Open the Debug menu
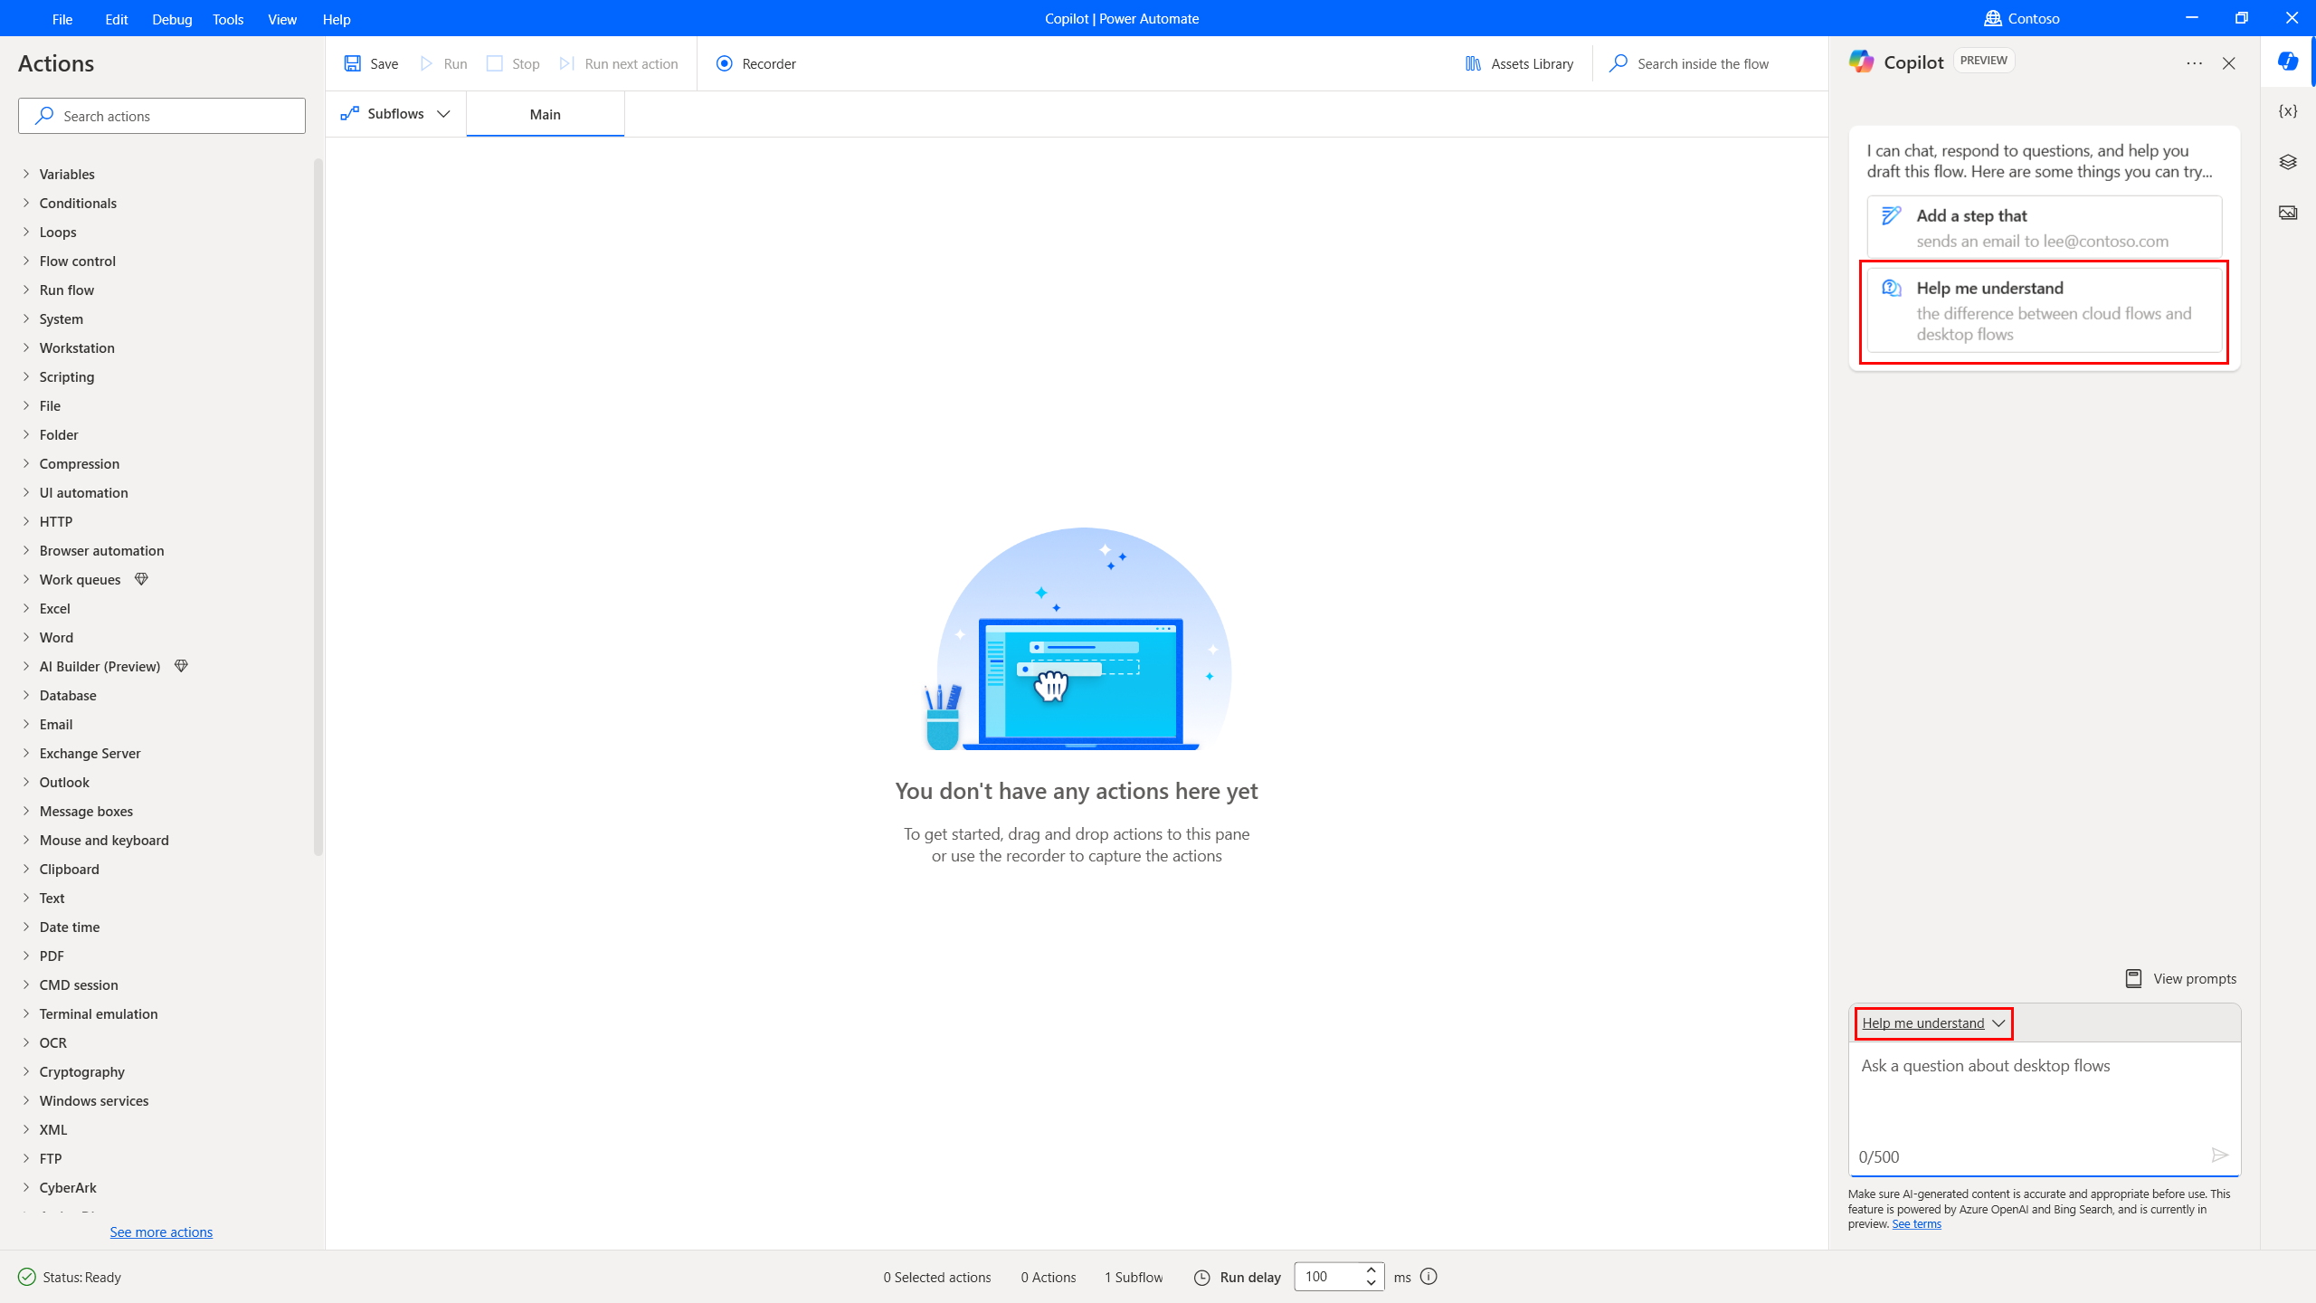The image size is (2316, 1303). pos(172,19)
